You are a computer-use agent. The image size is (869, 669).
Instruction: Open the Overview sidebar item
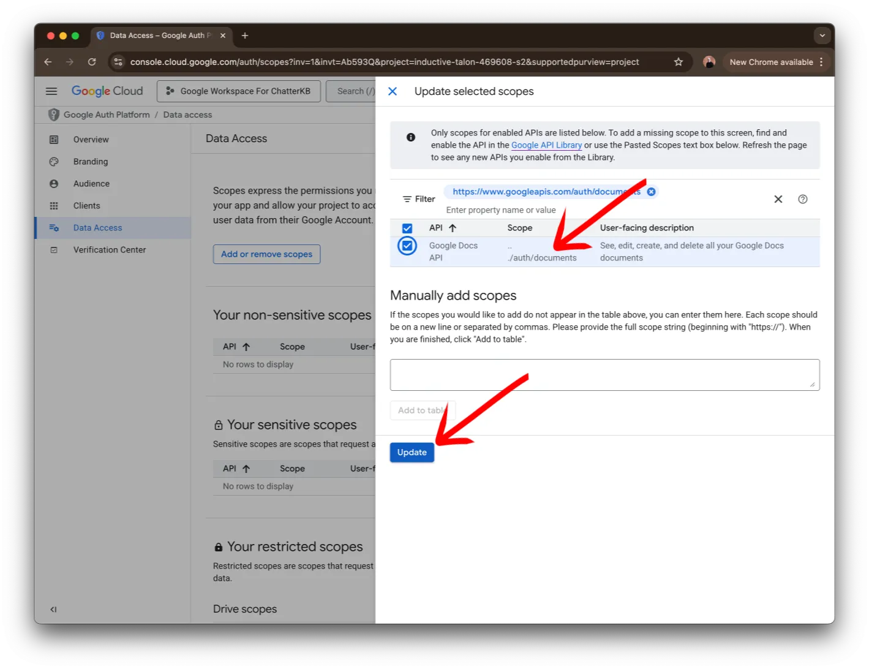tap(113, 140)
